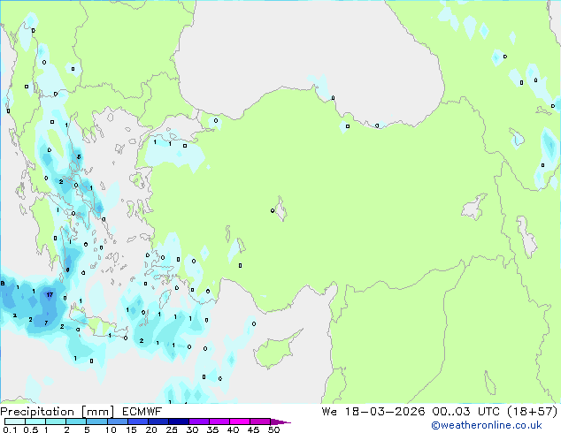Viewport: 561px width, 433px height.
Task: Pick the 2–5 mm legend swatch
Action: tap(76, 422)
